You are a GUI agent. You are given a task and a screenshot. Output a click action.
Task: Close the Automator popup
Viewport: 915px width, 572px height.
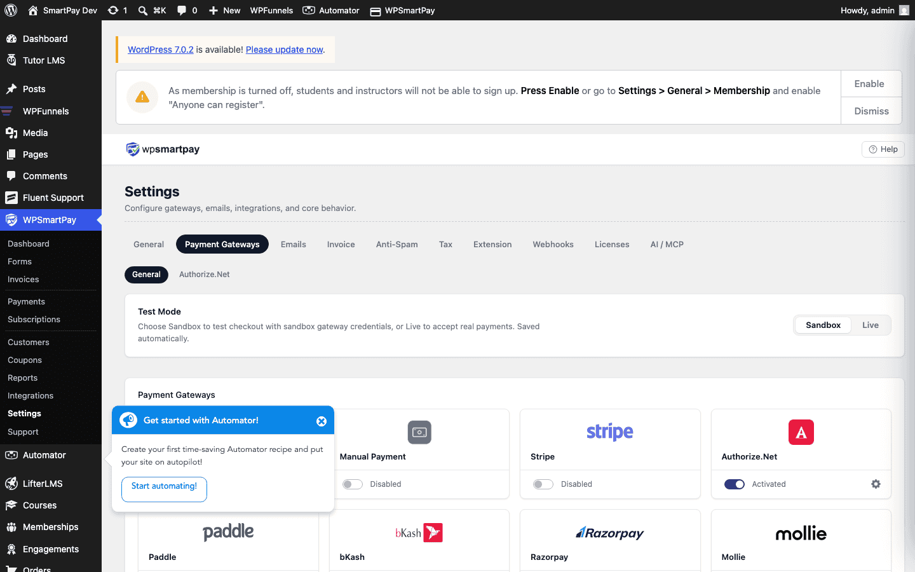[322, 421]
